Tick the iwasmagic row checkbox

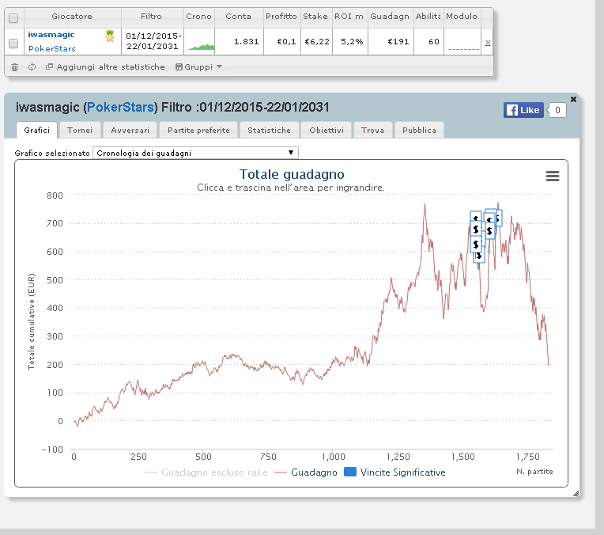click(x=13, y=44)
